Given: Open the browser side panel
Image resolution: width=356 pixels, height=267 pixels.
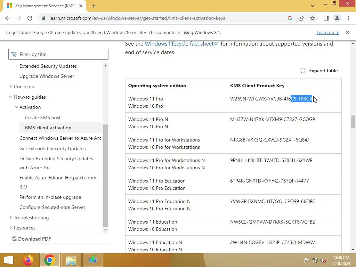Looking at the screenshot, I should coord(326,18).
